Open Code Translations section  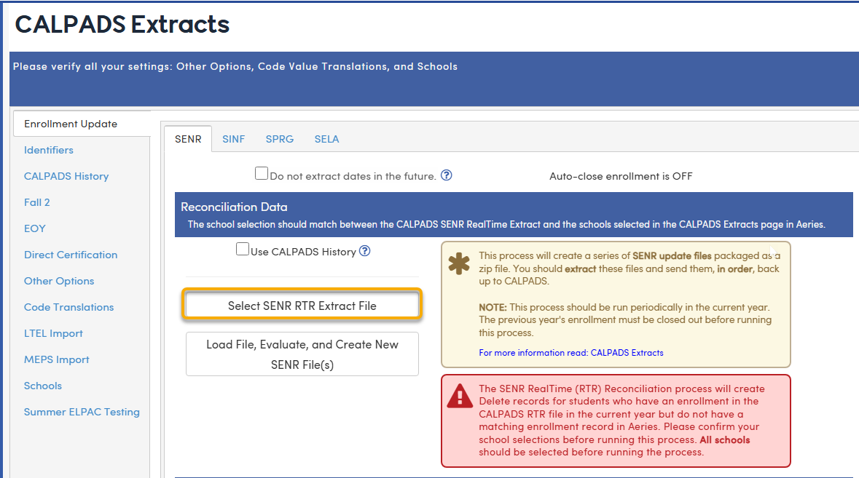click(x=69, y=307)
